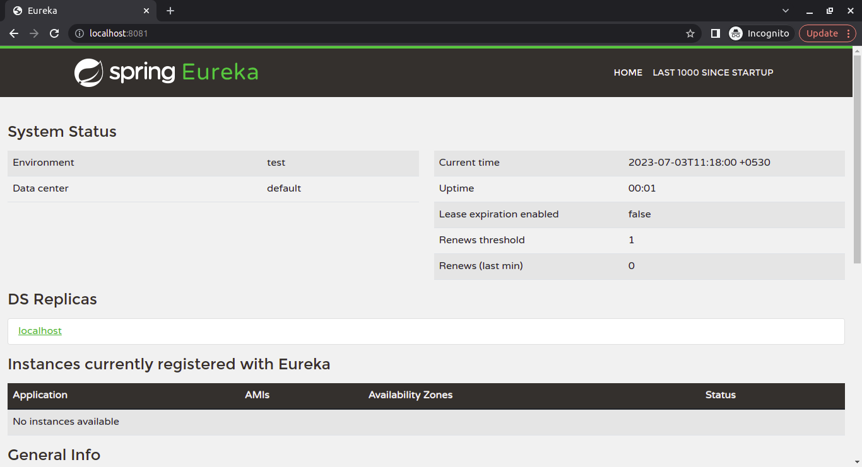Viewport: 862px width, 467px height.
Task: Click the bookmark star in the address bar
Action: click(690, 33)
